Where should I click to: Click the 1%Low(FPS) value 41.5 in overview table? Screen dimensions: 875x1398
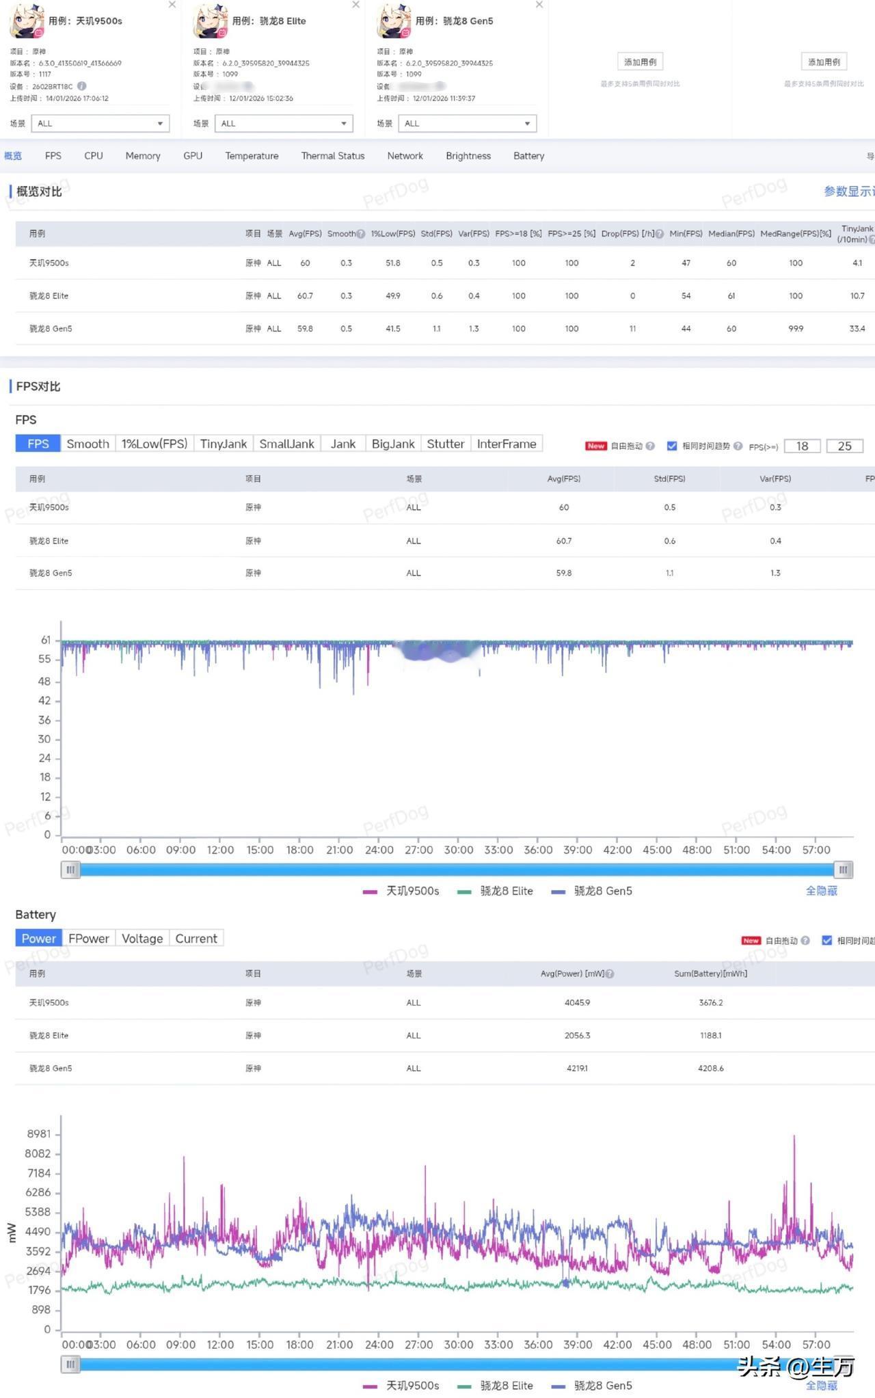tap(393, 329)
